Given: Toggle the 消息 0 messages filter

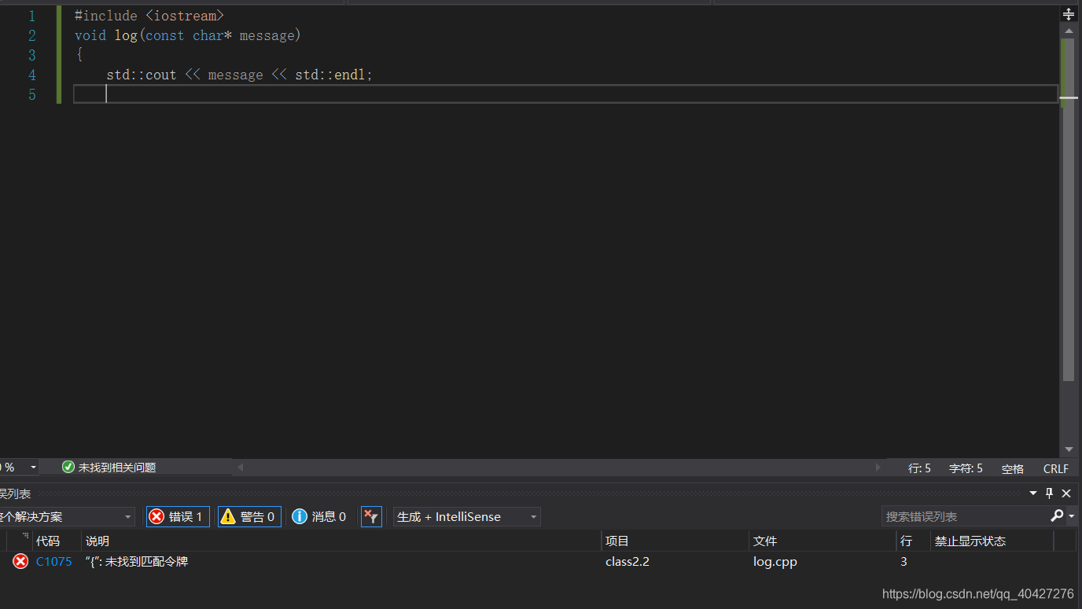Looking at the screenshot, I should coord(319,516).
